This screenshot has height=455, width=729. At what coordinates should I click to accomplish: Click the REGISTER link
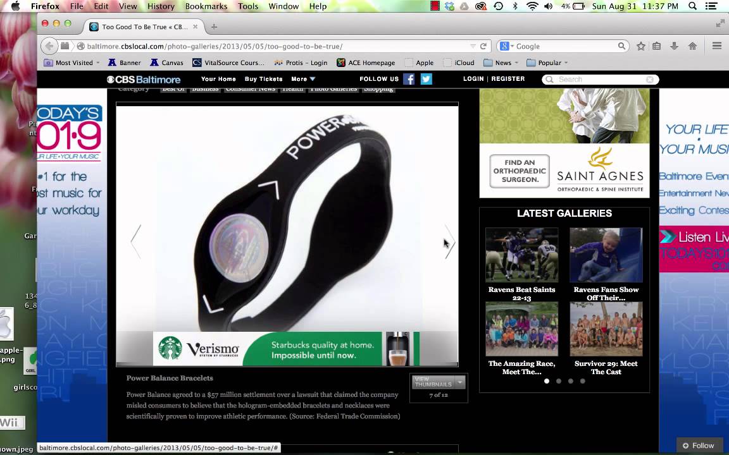point(508,79)
